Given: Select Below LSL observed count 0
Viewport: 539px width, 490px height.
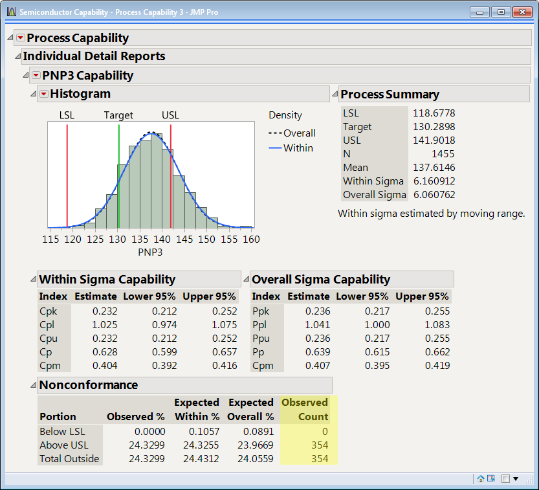Looking at the screenshot, I should click(325, 432).
